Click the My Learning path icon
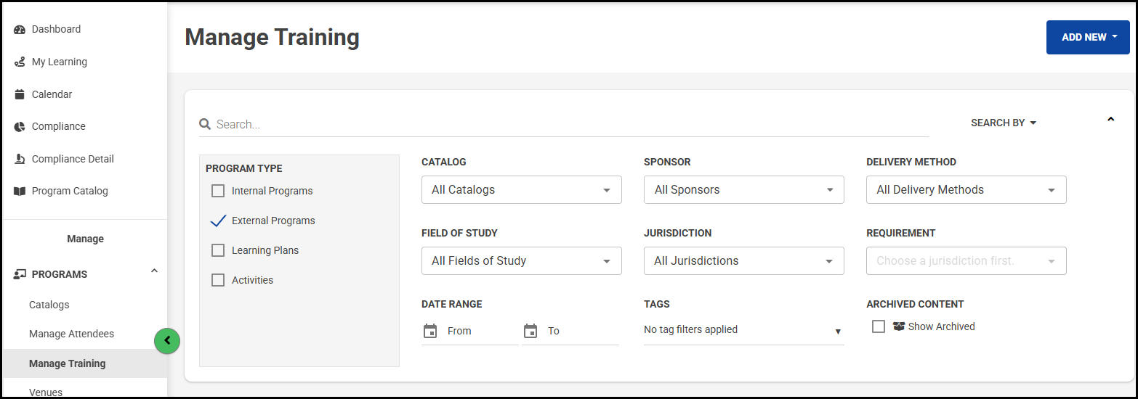1138x399 pixels. [x=20, y=62]
